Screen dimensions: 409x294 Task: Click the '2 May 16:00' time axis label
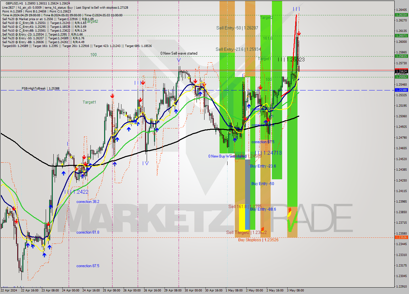pyautogui.click(x=275, y=291)
